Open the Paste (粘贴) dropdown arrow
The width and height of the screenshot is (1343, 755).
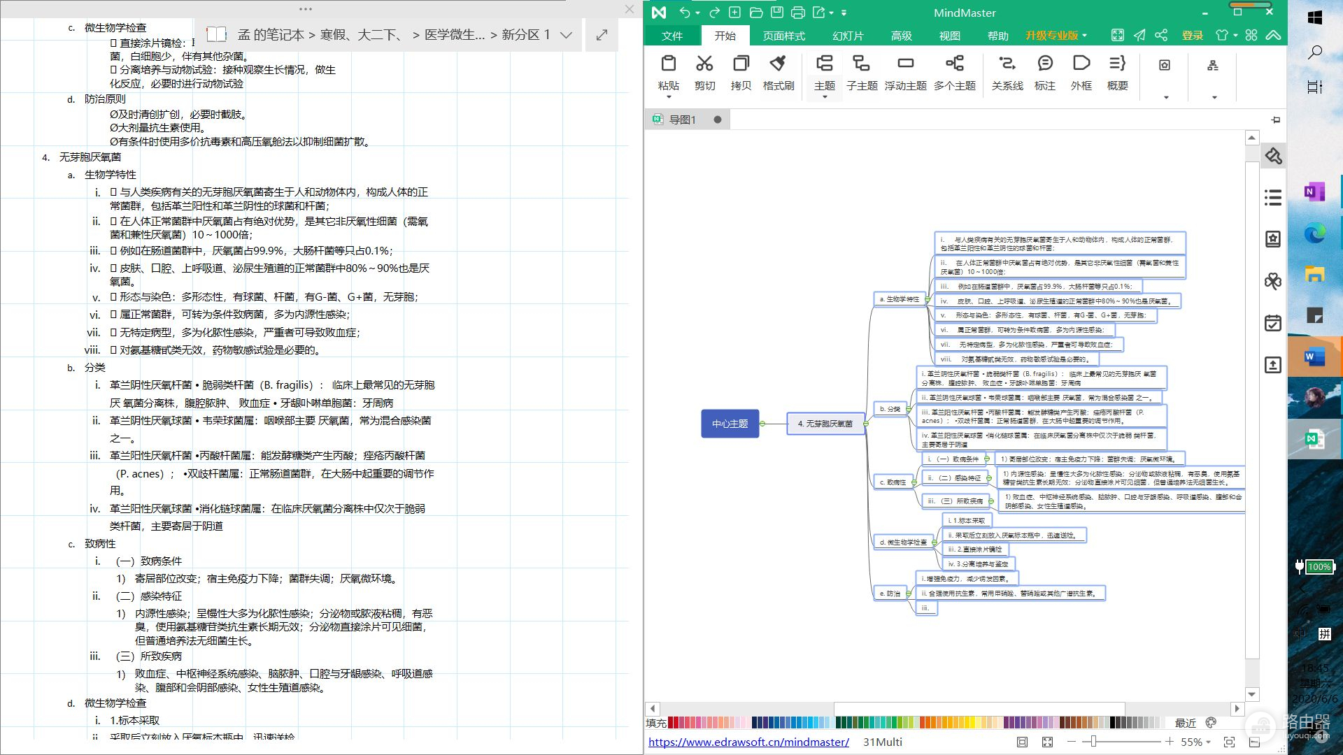pos(669,97)
